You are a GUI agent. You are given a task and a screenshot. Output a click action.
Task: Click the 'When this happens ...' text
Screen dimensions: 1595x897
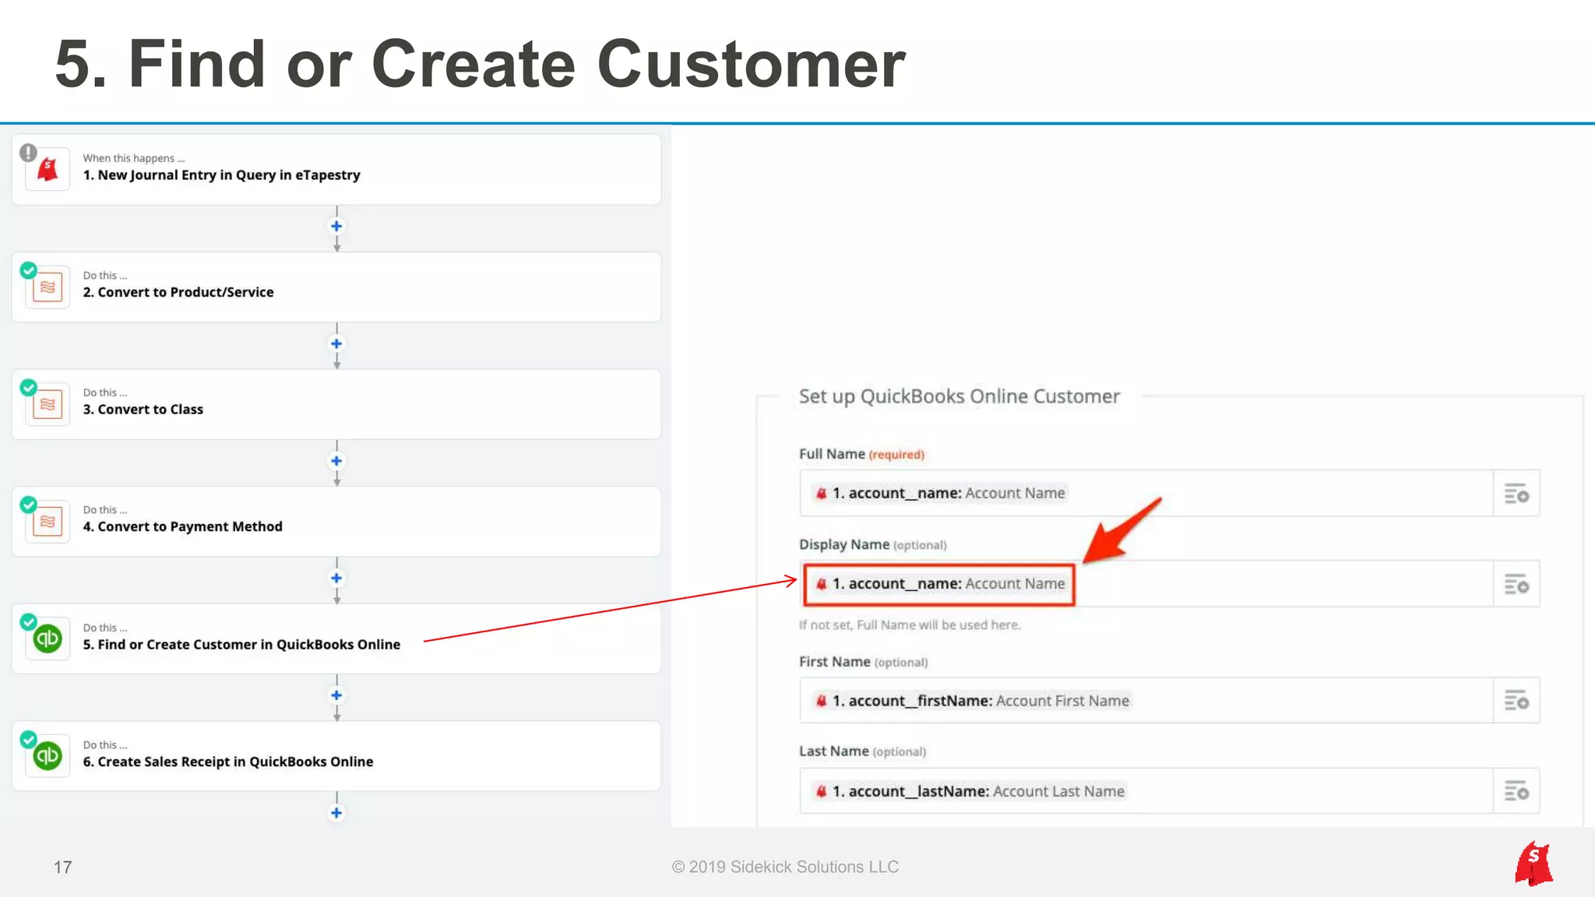click(x=134, y=158)
